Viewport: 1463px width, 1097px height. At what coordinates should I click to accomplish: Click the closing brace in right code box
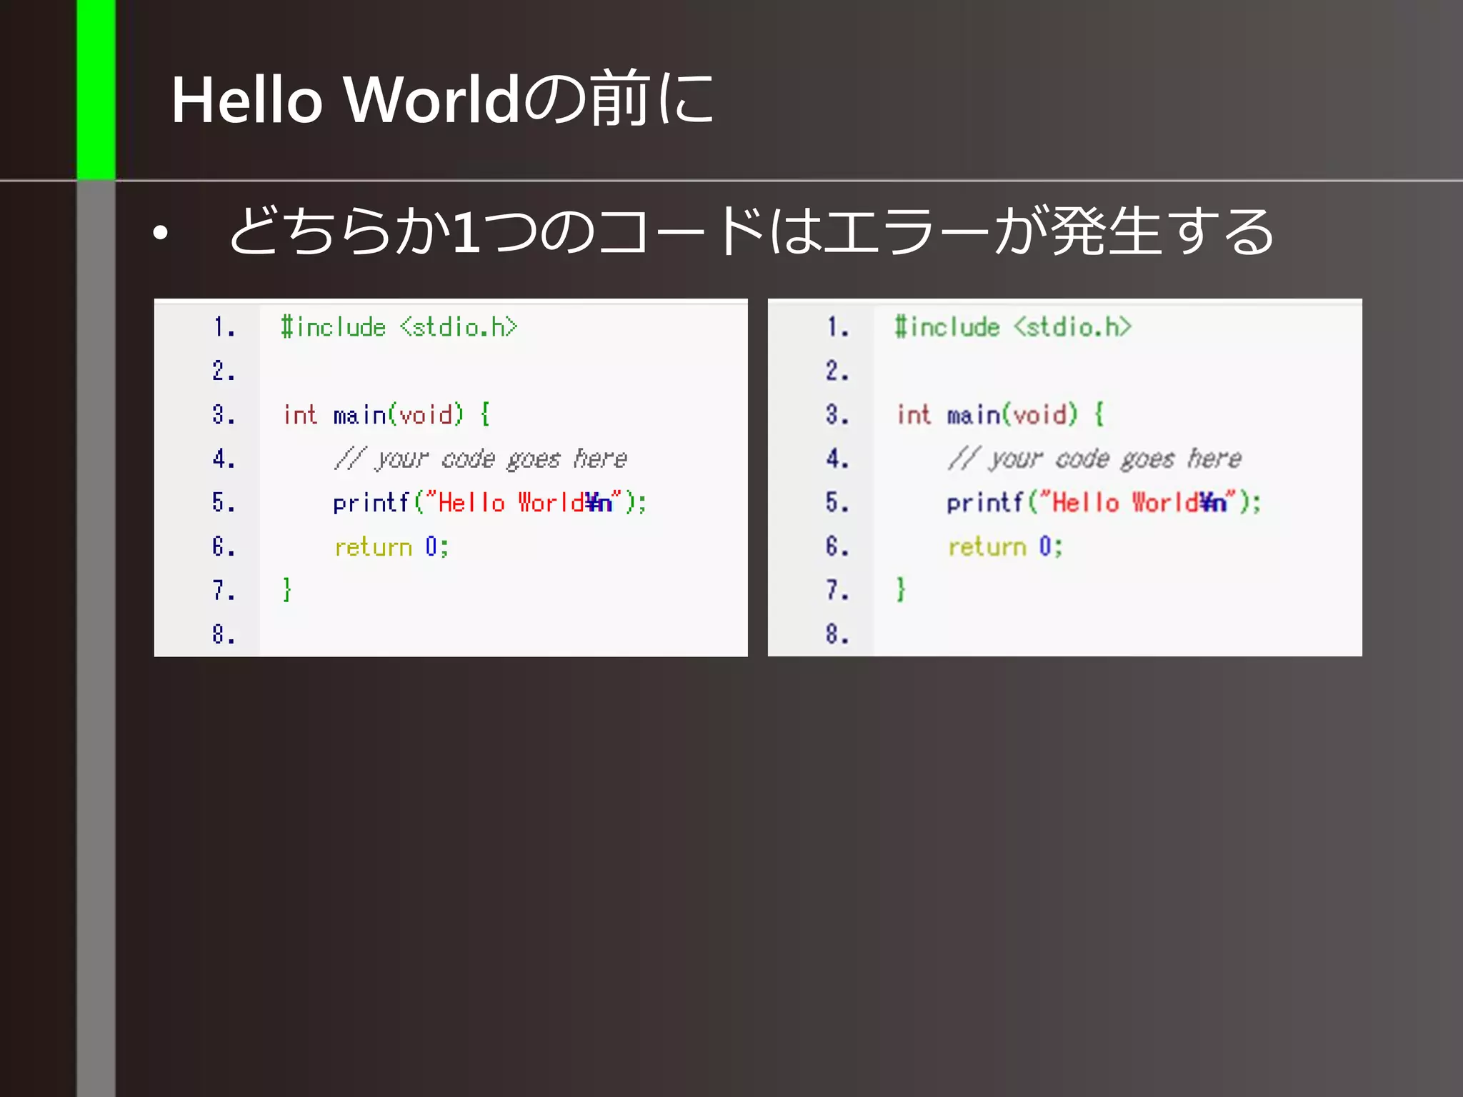[x=901, y=590]
